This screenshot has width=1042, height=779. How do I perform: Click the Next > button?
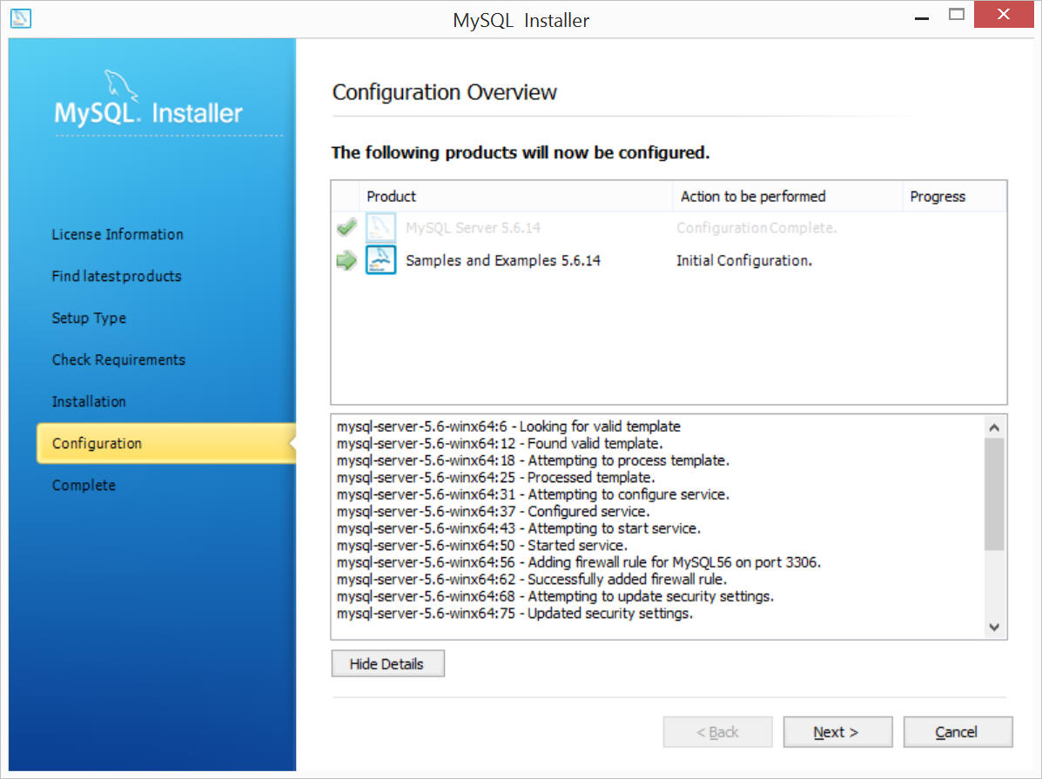click(837, 732)
